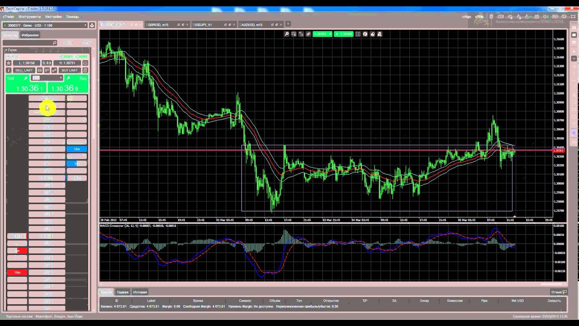Click the Отзыв feedback button
Viewport: 579px width, 326px height.
click(558, 292)
